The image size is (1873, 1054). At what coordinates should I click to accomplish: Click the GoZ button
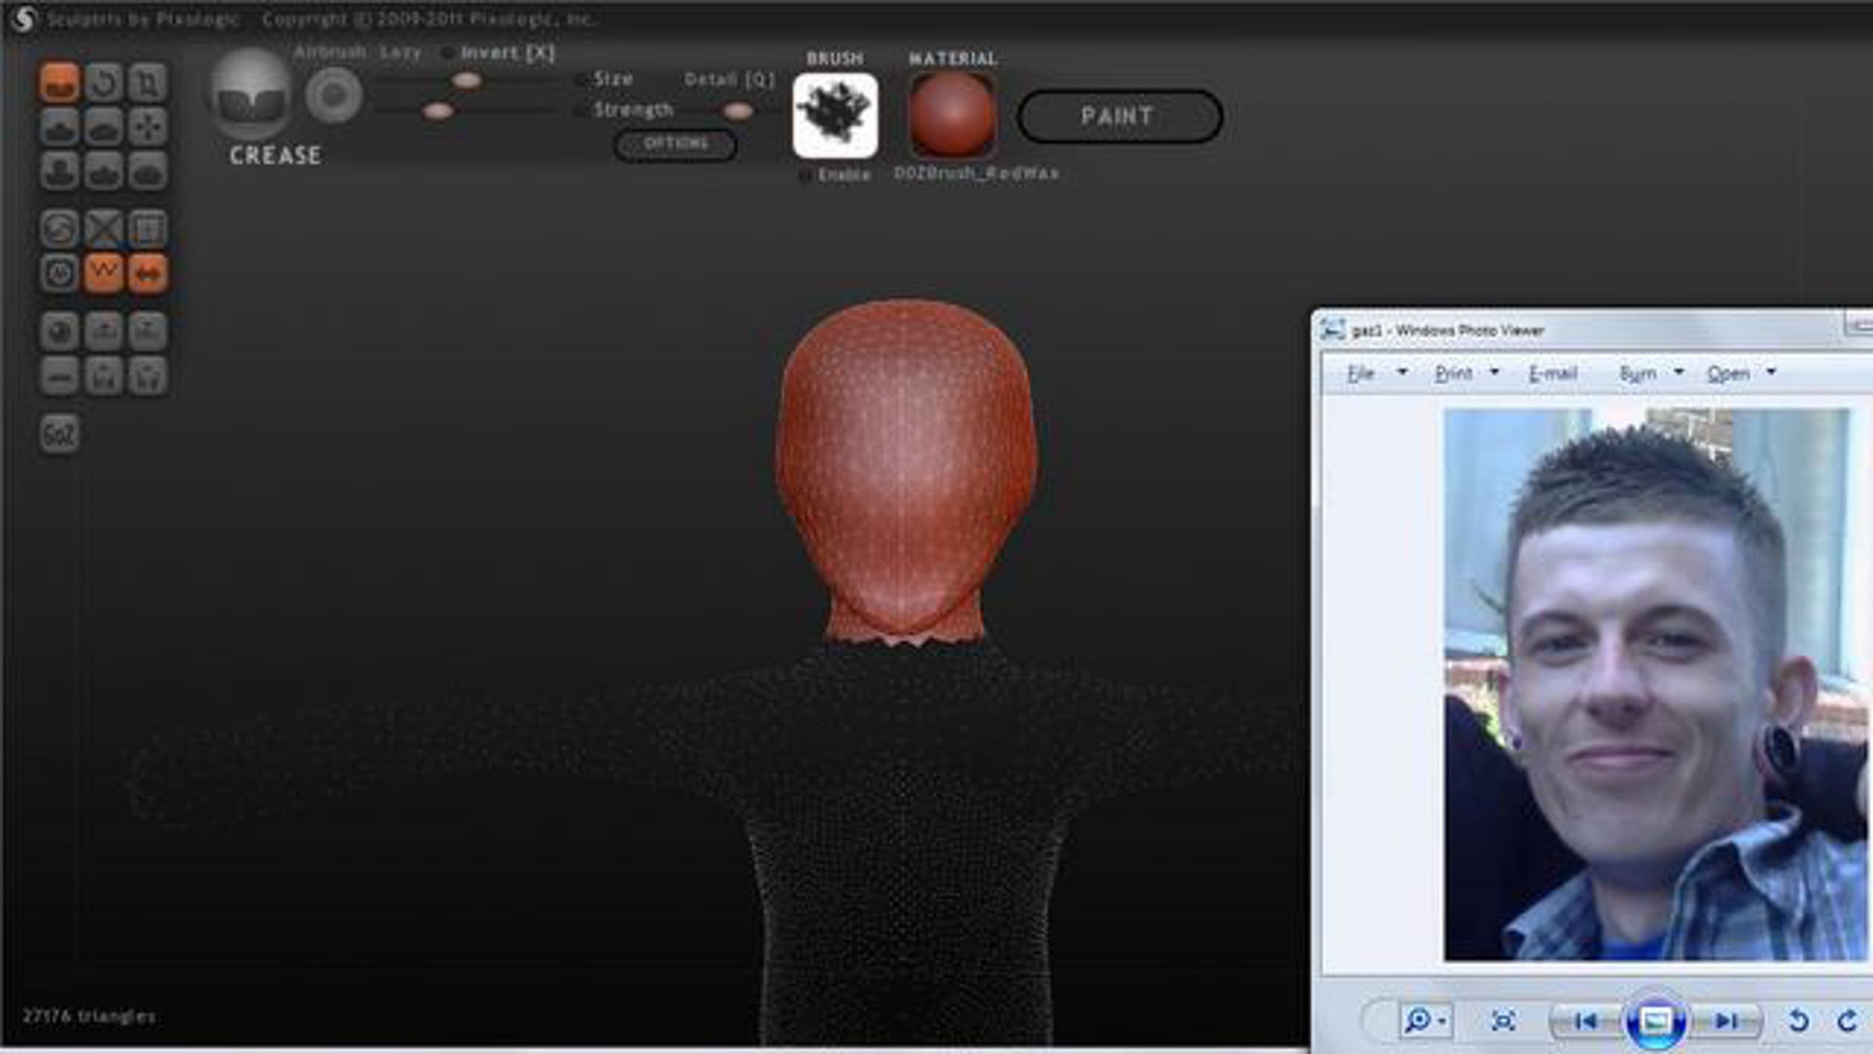click(59, 434)
